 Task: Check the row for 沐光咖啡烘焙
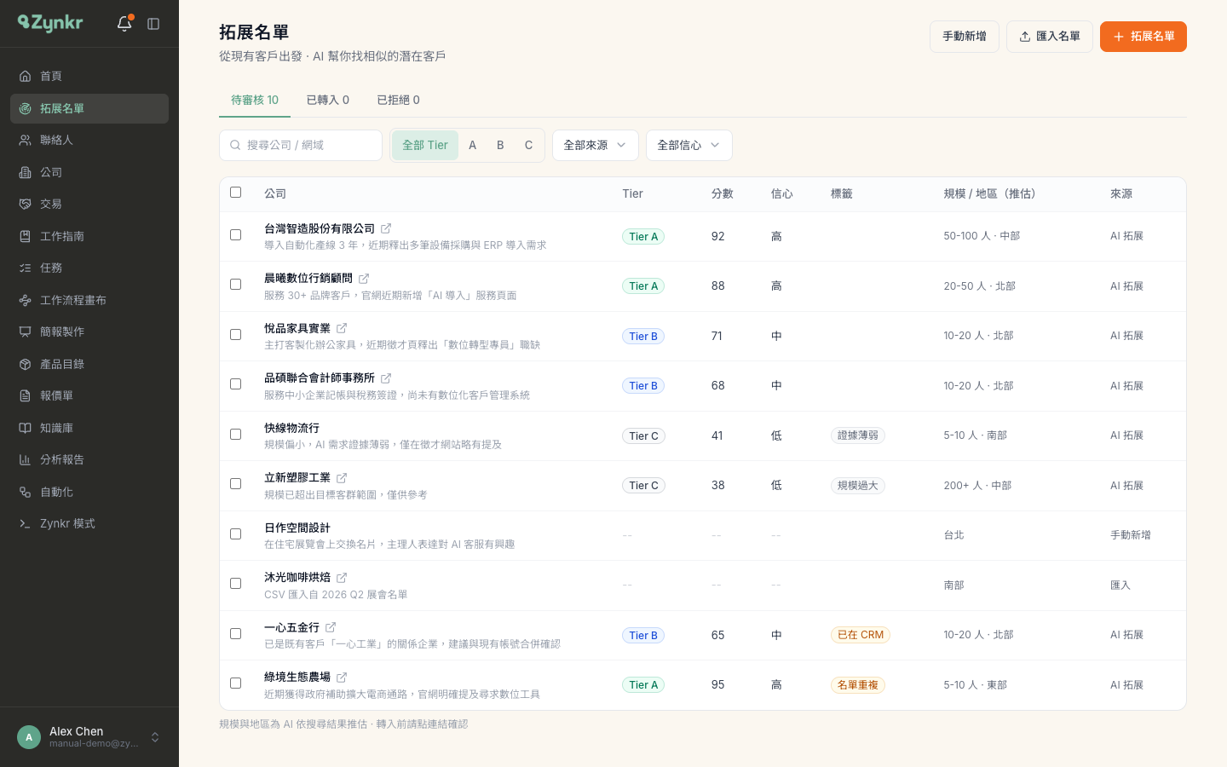(236, 584)
